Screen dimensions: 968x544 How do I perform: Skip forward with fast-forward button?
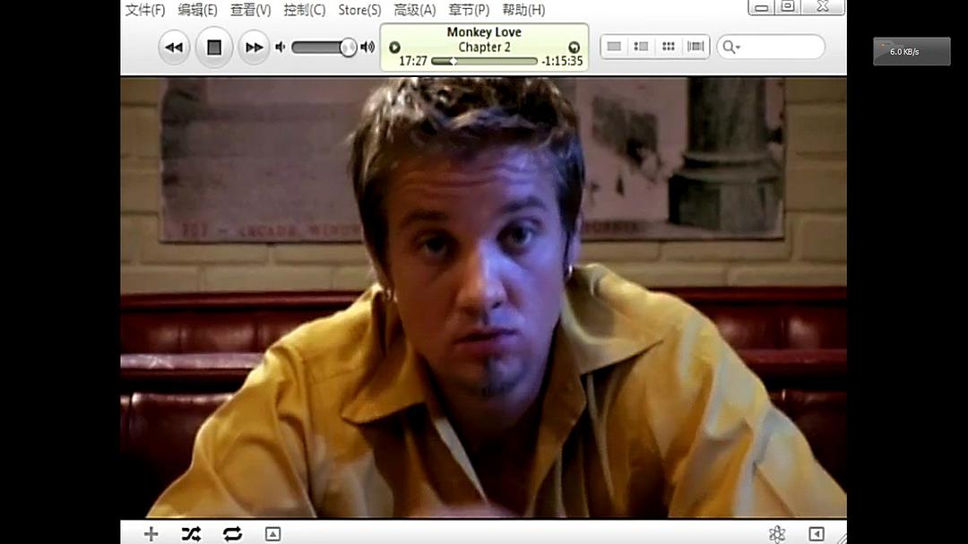(255, 47)
